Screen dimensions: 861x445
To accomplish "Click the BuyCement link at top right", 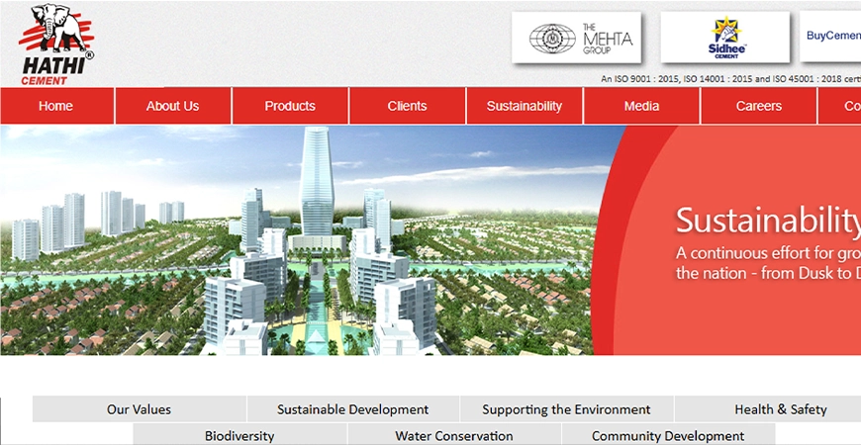I will coord(832,36).
